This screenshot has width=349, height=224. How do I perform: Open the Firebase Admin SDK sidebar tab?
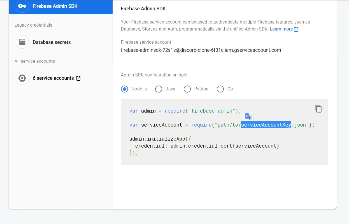[61, 7]
